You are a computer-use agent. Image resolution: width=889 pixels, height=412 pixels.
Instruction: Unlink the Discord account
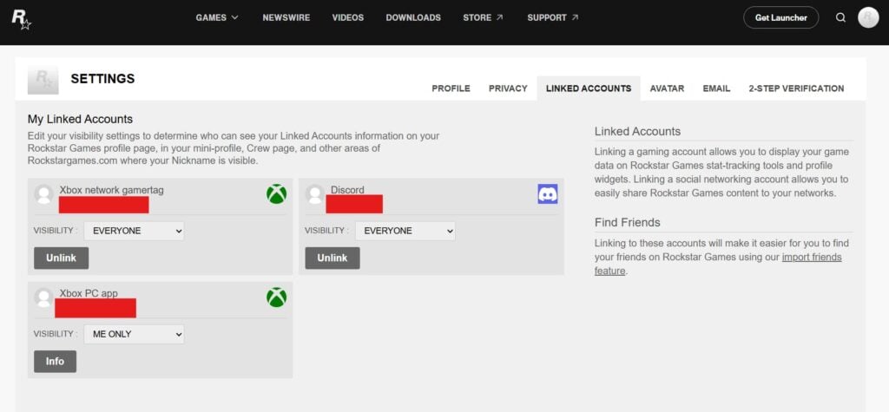pyautogui.click(x=333, y=258)
